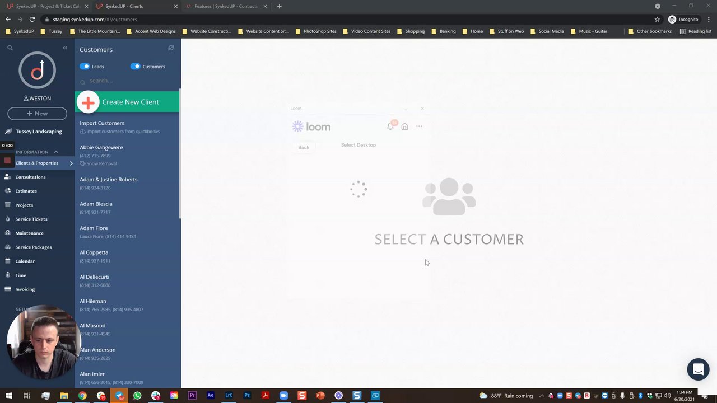
Task: Expand Clients & Properties arrow
Action: point(71,163)
